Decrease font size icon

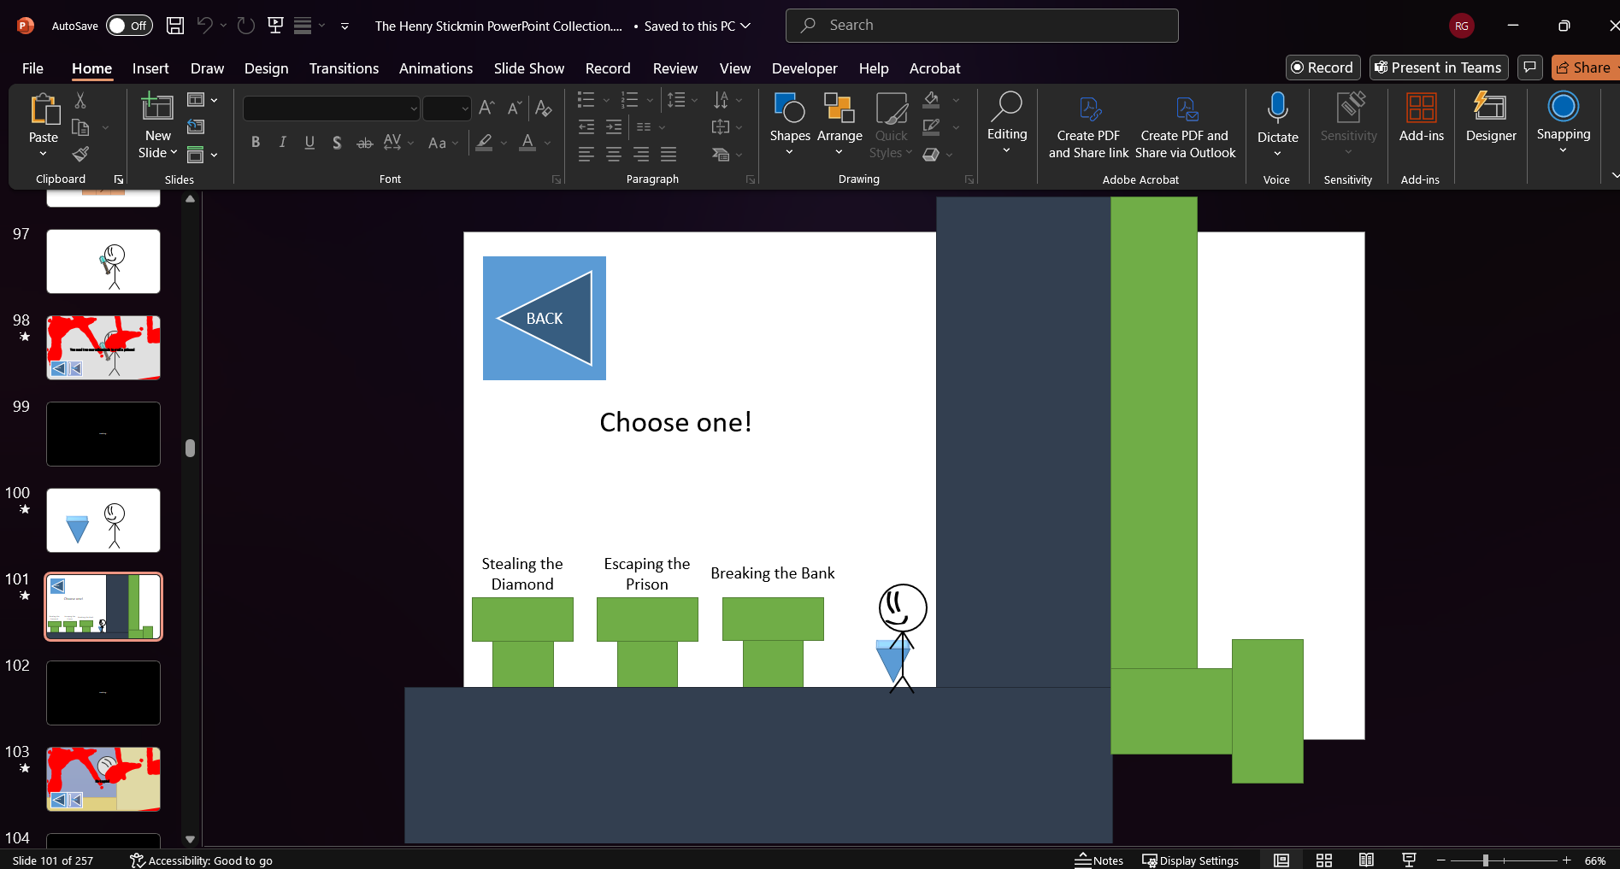coord(514,108)
